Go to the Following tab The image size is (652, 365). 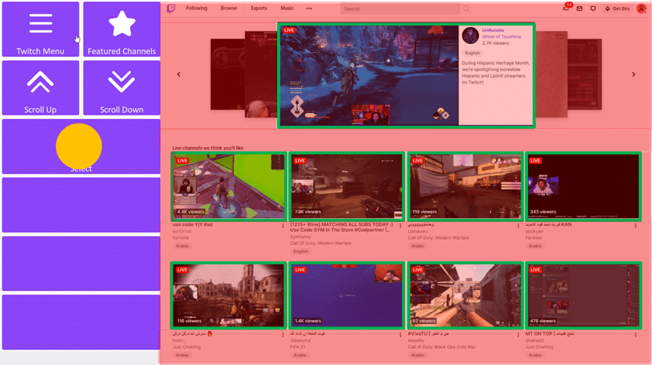pyautogui.click(x=197, y=9)
